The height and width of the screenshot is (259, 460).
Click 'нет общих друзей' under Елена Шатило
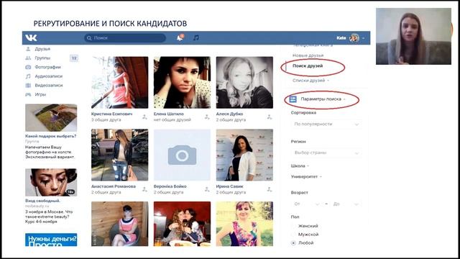tap(172, 120)
